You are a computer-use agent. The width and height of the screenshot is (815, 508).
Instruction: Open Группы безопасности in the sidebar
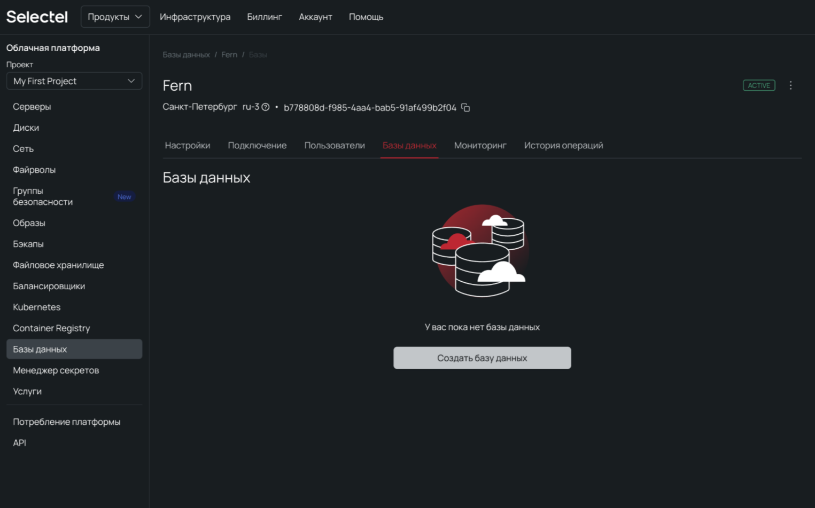[43, 196]
